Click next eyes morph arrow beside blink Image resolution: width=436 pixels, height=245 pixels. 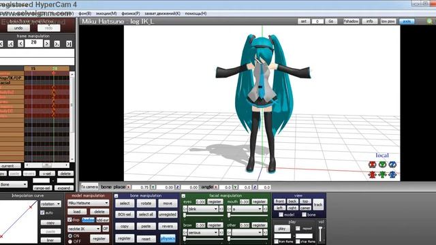click(x=221, y=209)
